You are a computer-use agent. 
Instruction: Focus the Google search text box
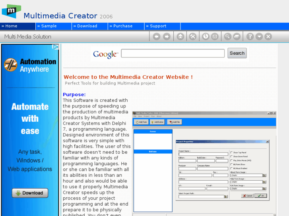click(x=173, y=54)
